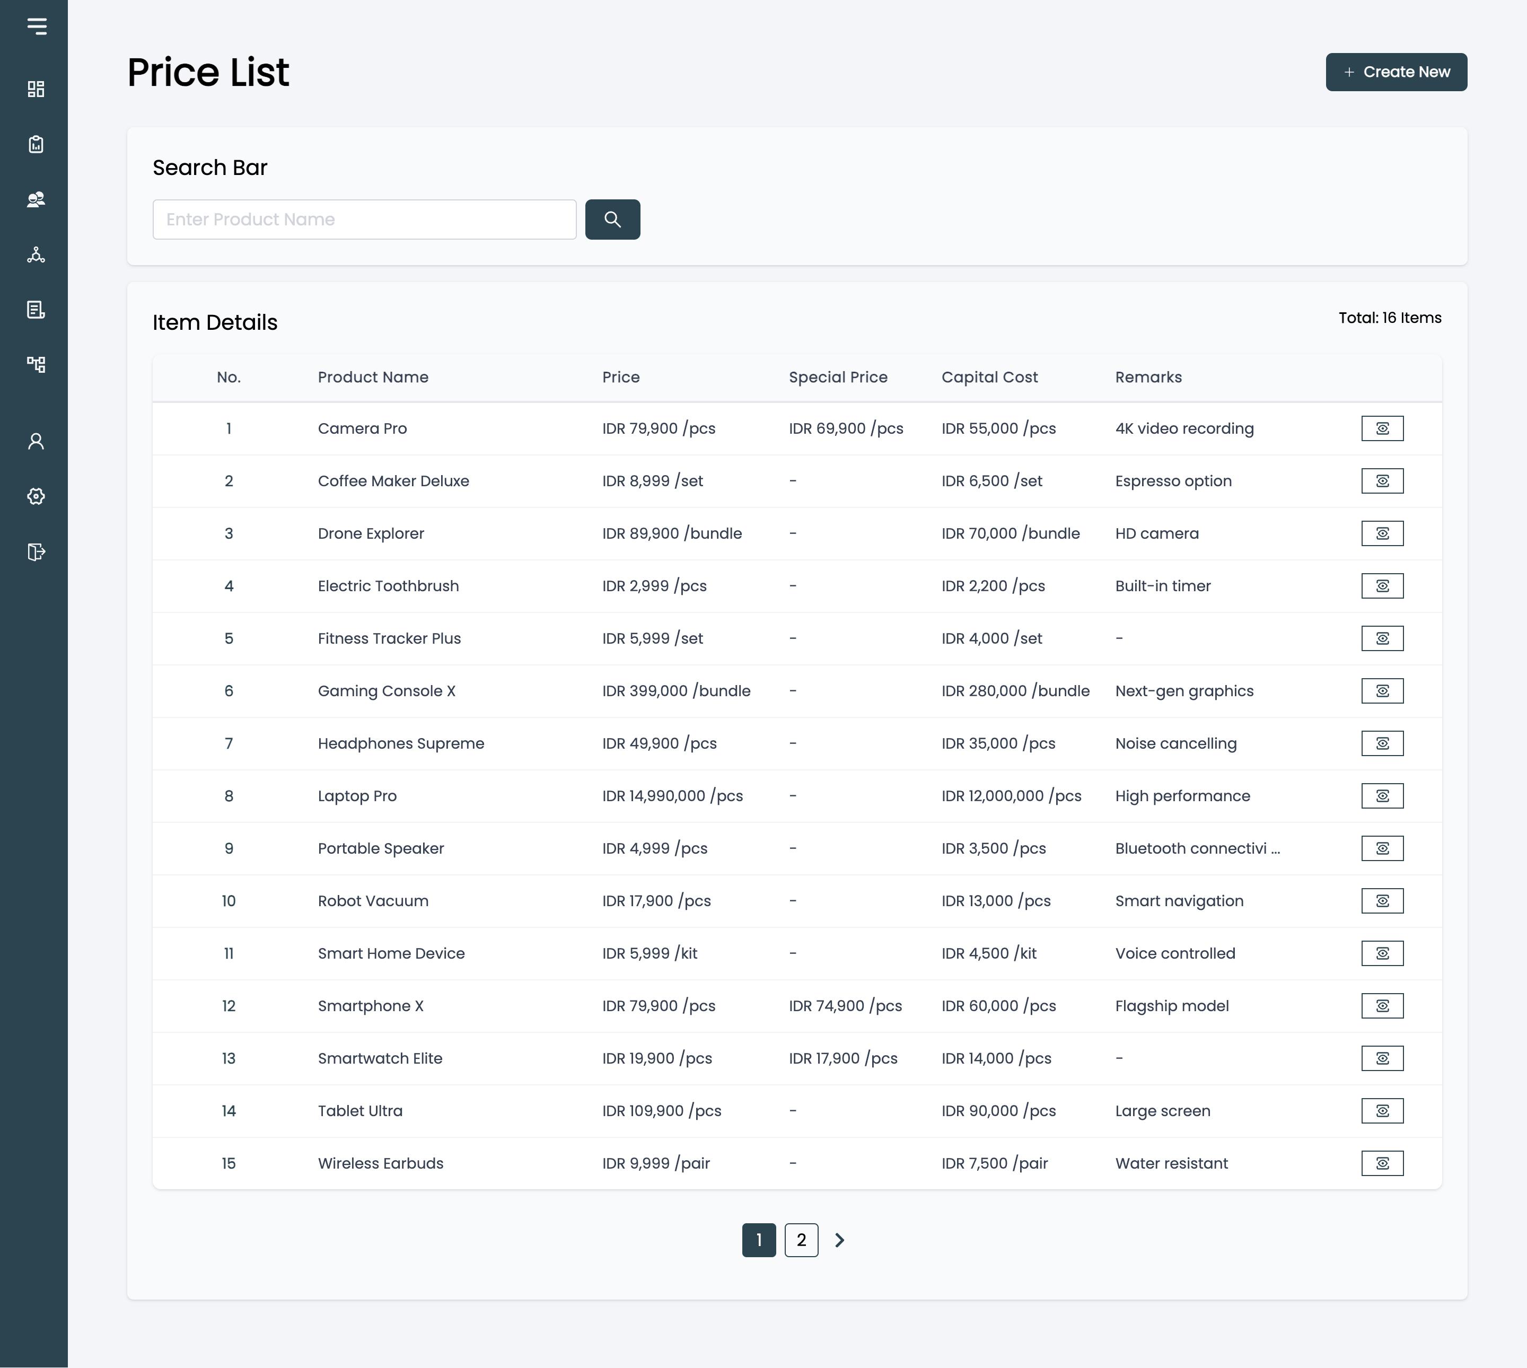Click the logout icon in sidebar

(36, 552)
